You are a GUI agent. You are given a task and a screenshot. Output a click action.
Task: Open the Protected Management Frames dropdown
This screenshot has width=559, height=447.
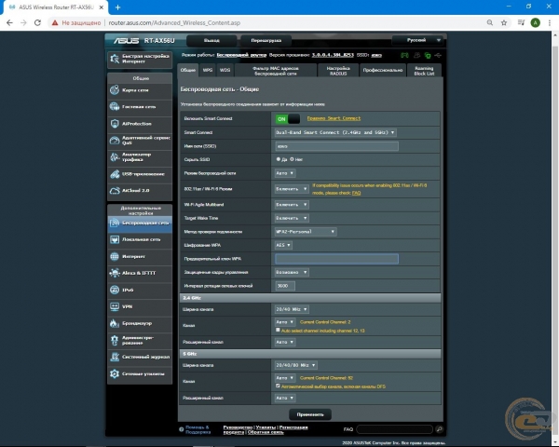click(292, 272)
